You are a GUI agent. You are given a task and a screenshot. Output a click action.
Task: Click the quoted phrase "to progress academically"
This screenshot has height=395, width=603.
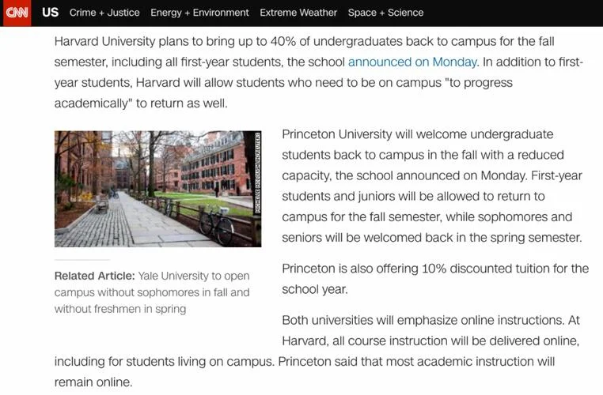[x=283, y=93]
